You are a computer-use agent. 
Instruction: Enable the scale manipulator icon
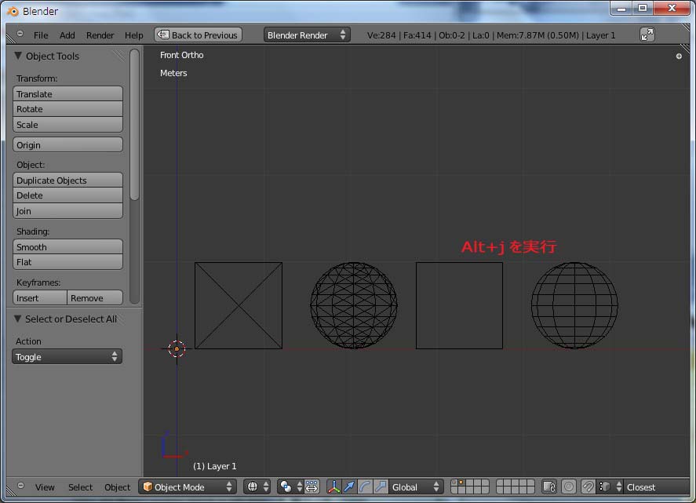(381, 487)
